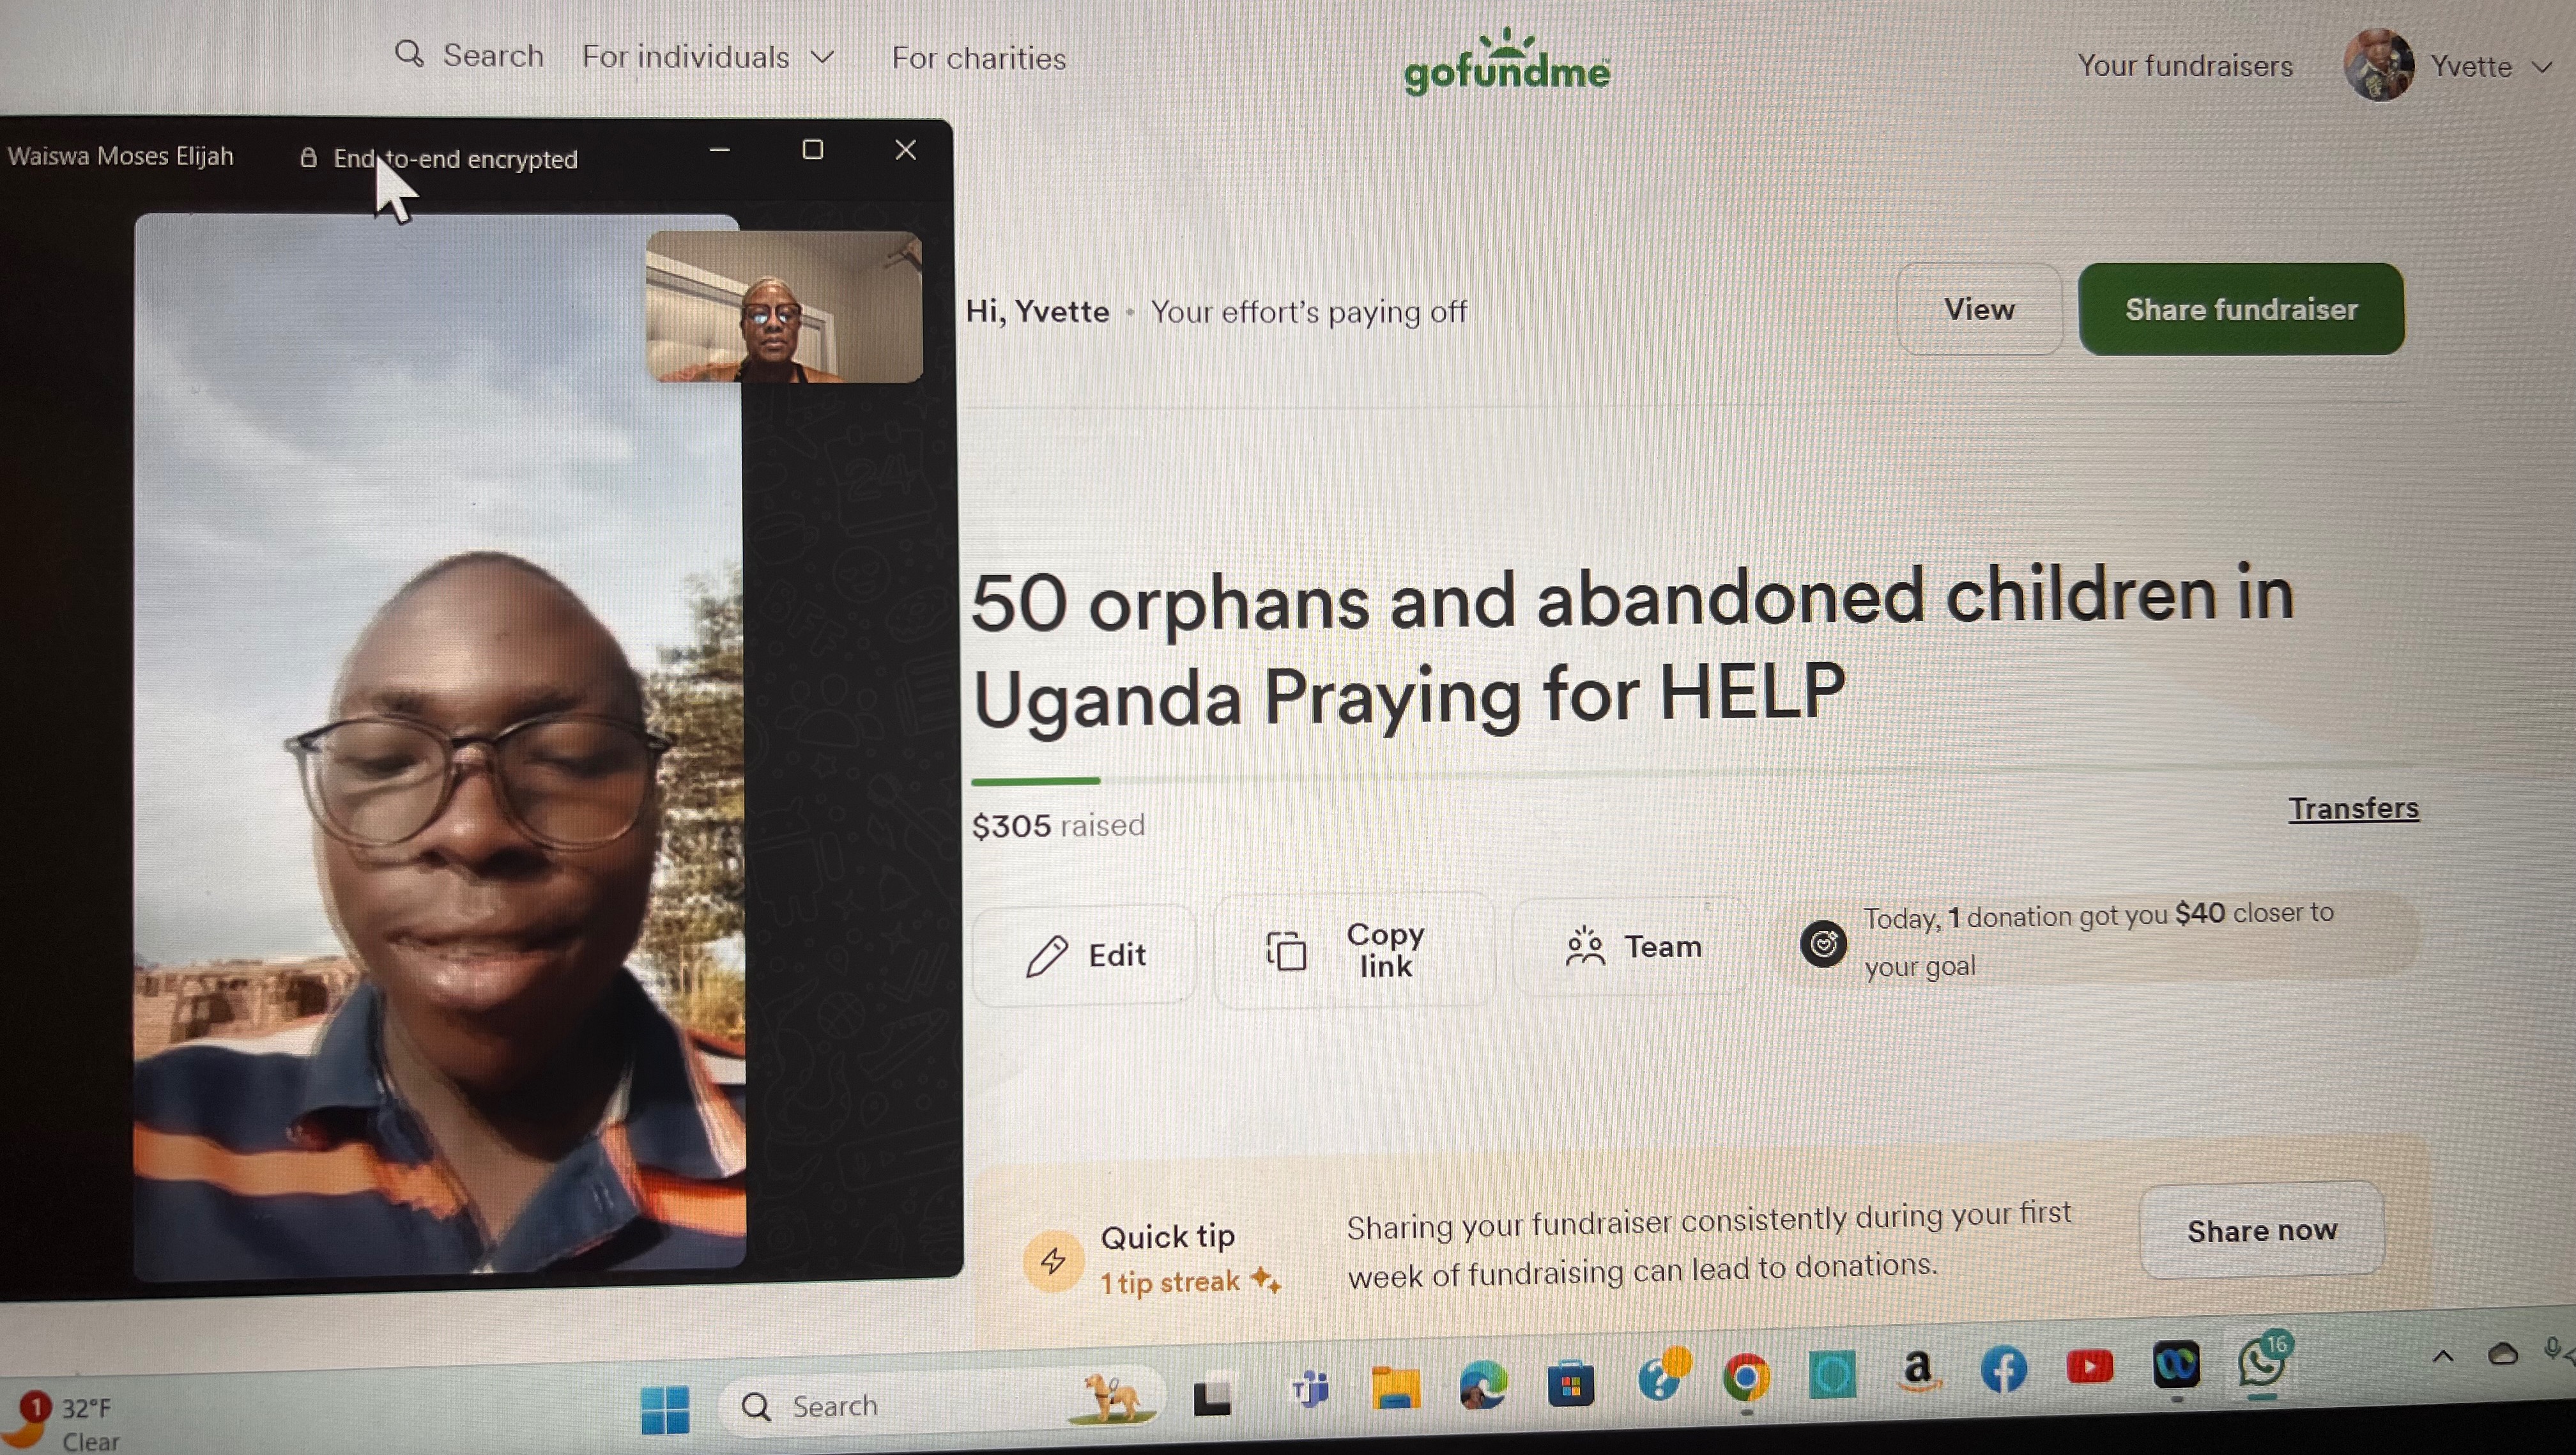Open the Chrome icon in taskbar
Image resolution: width=2576 pixels, height=1455 pixels.
pos(1746,1378)
